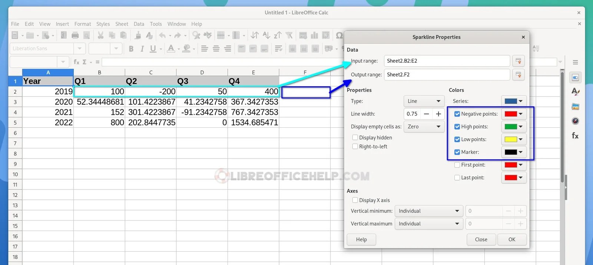This screenshot has width=593, height=265.
Task: Click the Background Color highlight icon
Action: coord(187,48)
